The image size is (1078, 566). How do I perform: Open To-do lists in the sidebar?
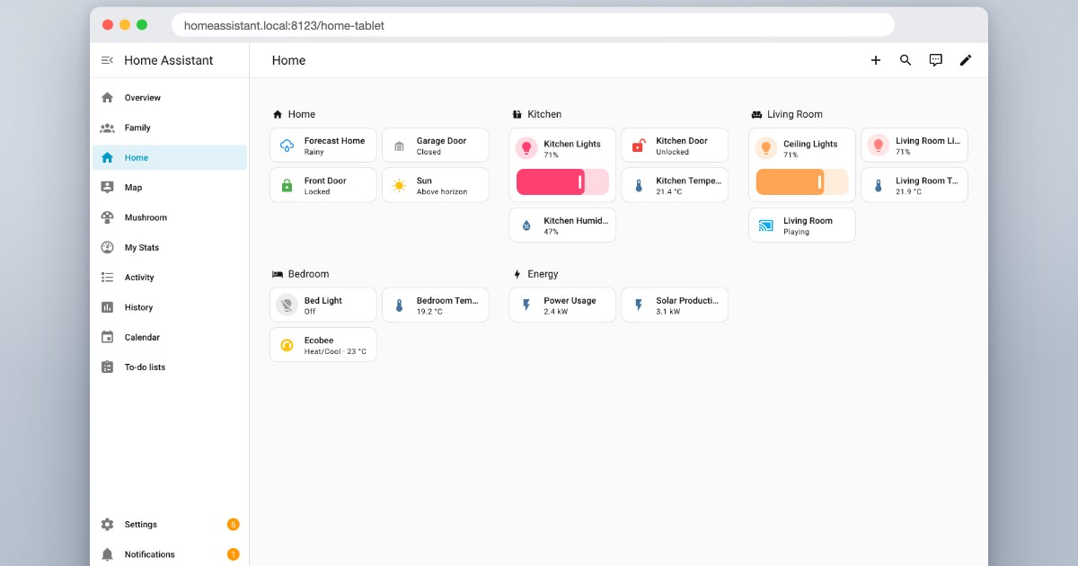coord(170,367)
